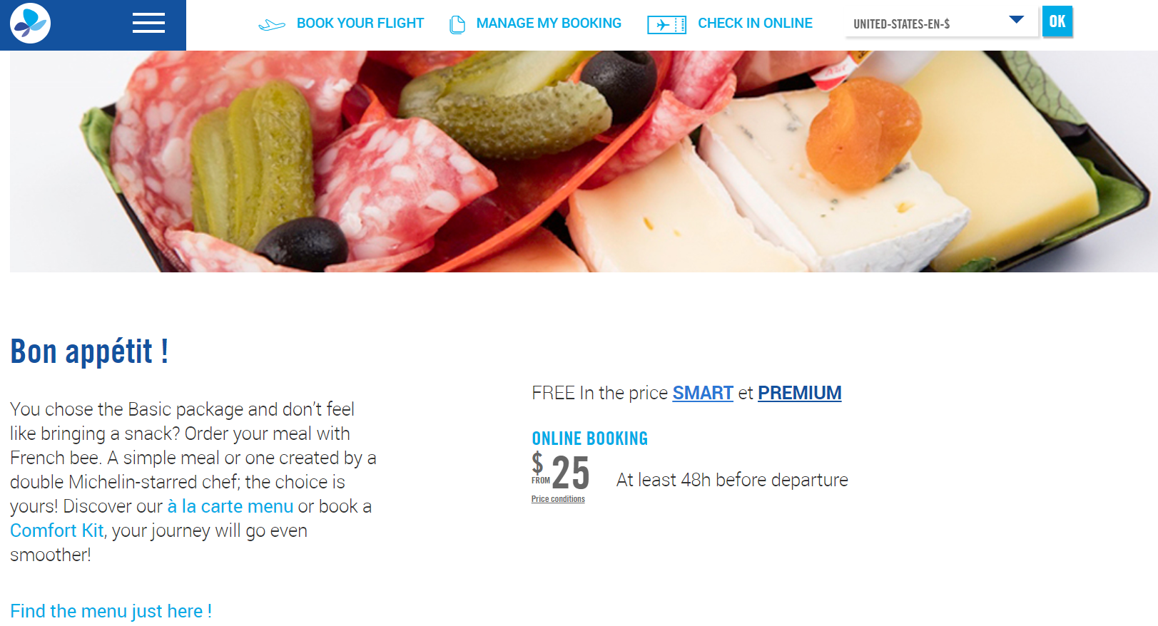This screenshot has width=1158, height=626.
Task: Open the SMART fare link
Action: coord(702,393)
